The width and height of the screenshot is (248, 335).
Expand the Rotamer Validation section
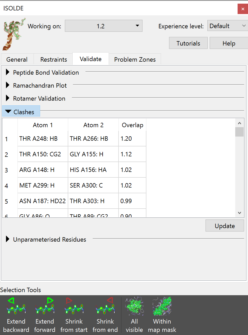[x=35, y=98]
